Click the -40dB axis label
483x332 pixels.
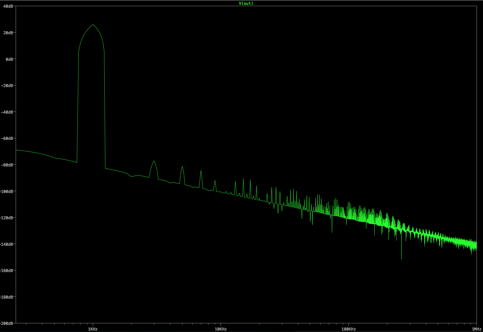pyautogui.click(x=7, y=112)
